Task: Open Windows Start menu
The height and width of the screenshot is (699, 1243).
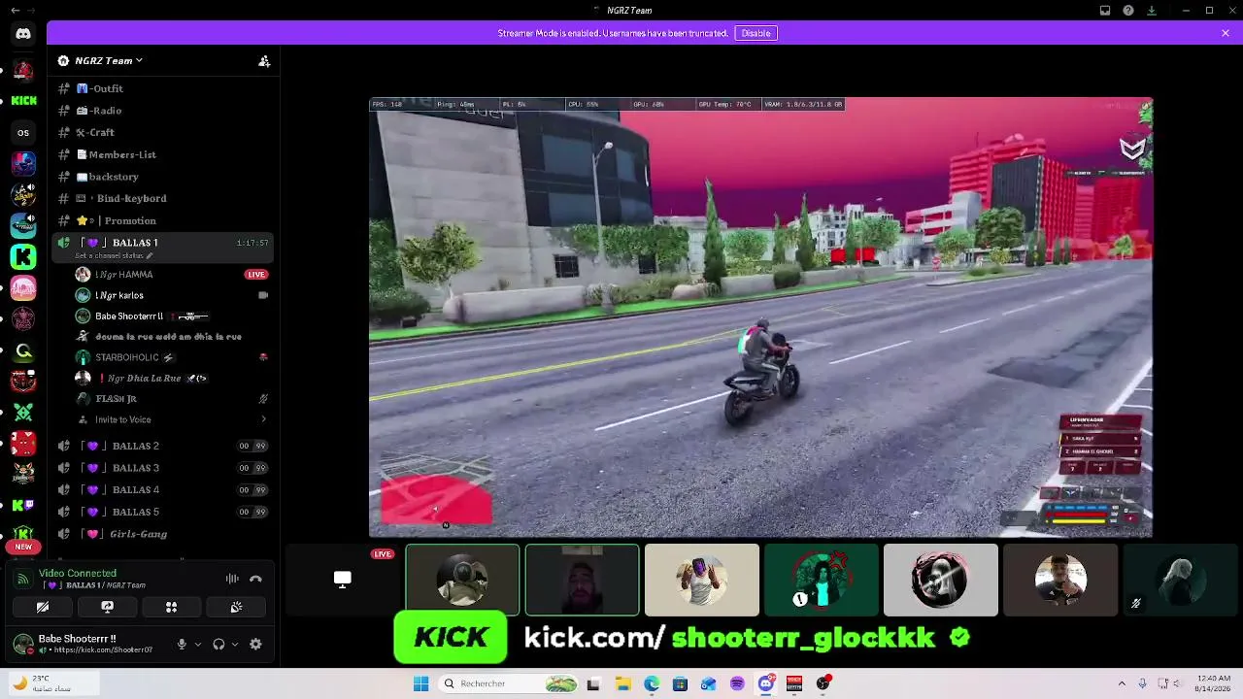Action: (420, 683)
